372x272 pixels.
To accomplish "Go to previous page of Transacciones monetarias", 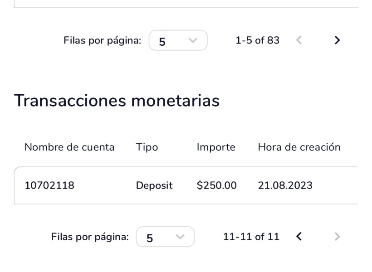I will coord(299,237).
